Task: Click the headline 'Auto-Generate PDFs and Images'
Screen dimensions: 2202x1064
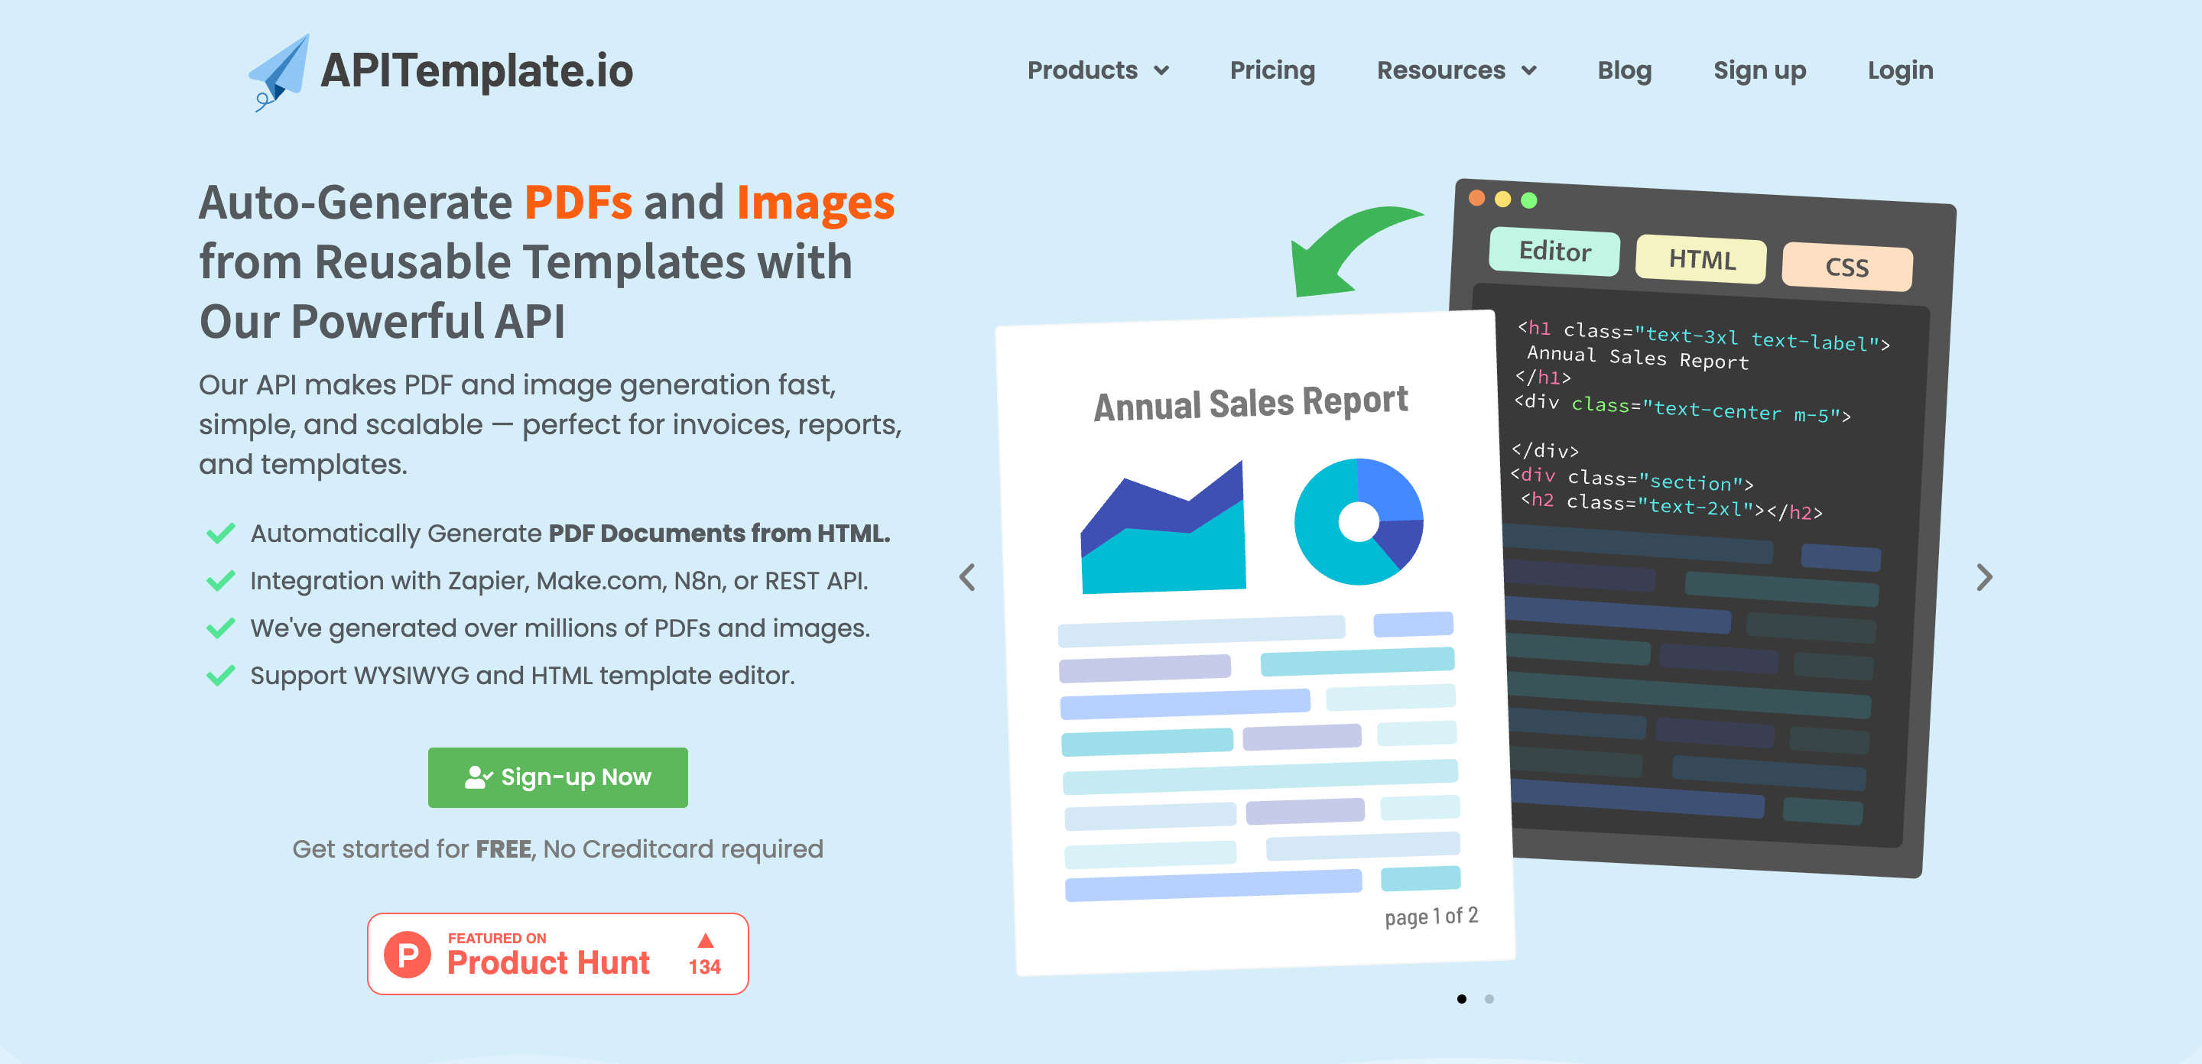Action: [x=546, y=203]
